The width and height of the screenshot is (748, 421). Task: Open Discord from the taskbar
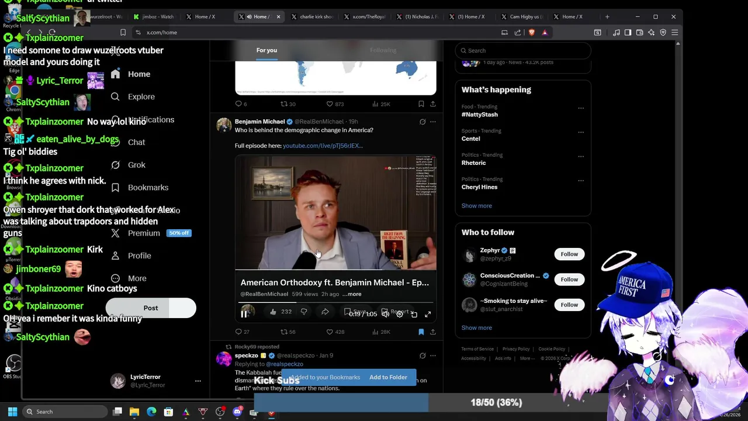pyautogui.click(x=237, y=412)
